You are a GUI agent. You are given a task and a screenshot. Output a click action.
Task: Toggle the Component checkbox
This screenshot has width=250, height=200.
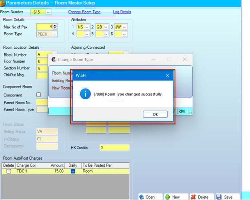pos(39,95)
